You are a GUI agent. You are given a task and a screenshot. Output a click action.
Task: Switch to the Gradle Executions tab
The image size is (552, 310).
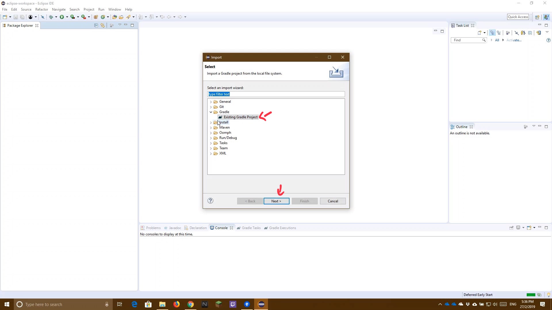tap(280, 228)
